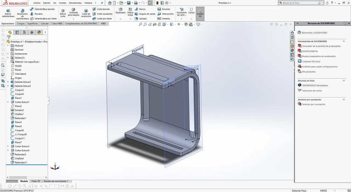This screenshot has height=192, width=351.
Task: Select the Redondeo fillet tool
Action: pos(121,11)
